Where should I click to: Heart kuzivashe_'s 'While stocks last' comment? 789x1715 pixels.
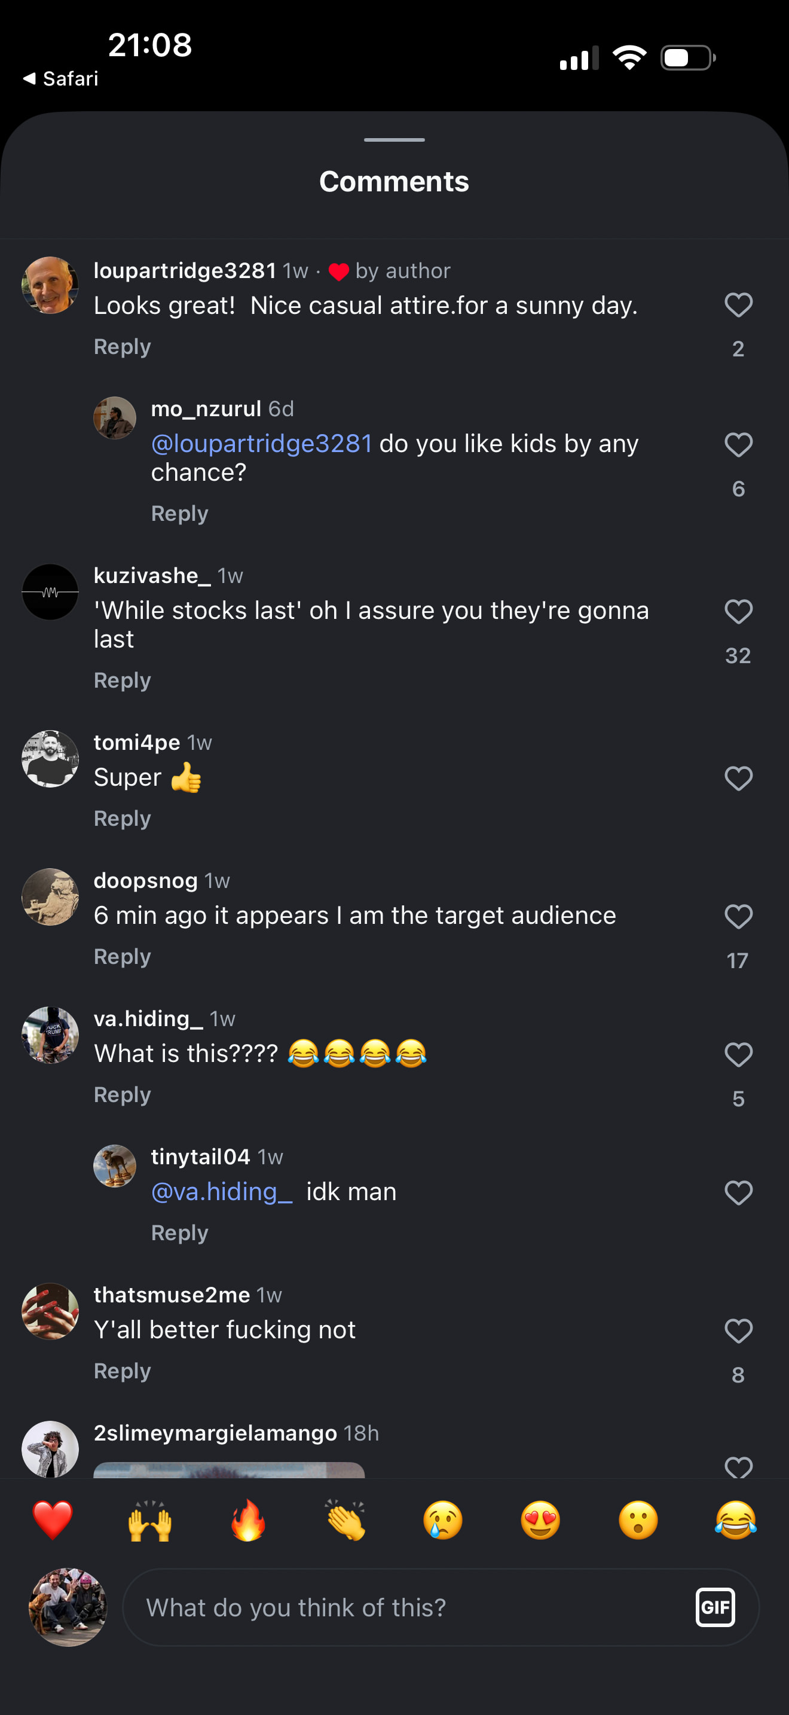(x=738, y=612)
